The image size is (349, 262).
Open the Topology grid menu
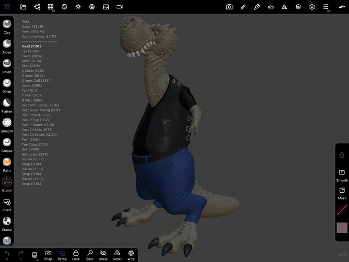pyautogui.click(x=51, y=7)
